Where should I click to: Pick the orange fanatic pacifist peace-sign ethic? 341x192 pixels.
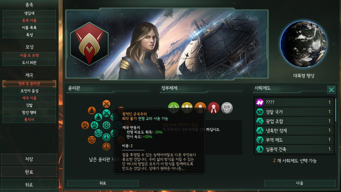[106, 147]
